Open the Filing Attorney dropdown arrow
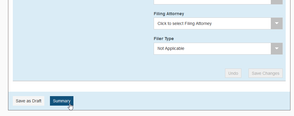Image resolution: width=294 pixels, height=116 pixels. pyautogui.click(x=276, y=23)
